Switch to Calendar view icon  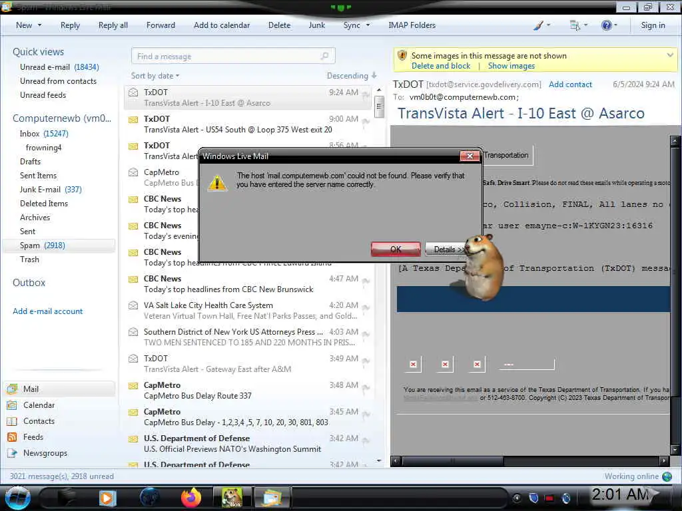click(x=12, y=405)
